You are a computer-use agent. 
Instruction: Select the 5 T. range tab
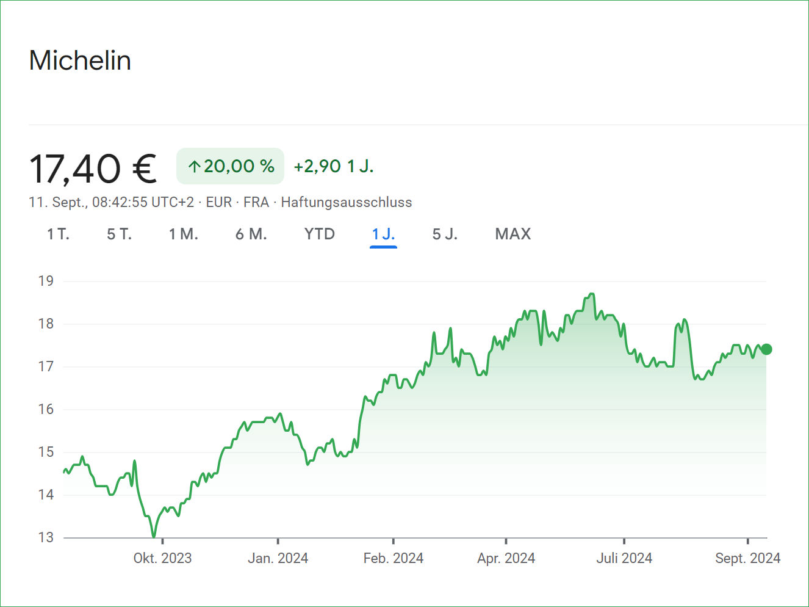tap(120, 234)
